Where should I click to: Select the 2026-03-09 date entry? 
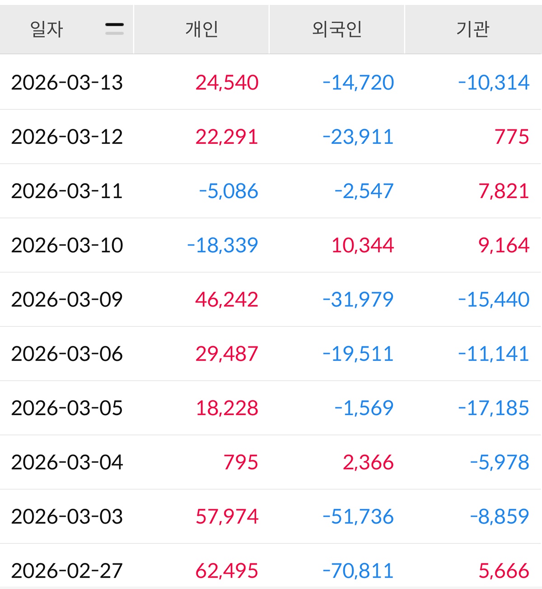coord(67,300)
